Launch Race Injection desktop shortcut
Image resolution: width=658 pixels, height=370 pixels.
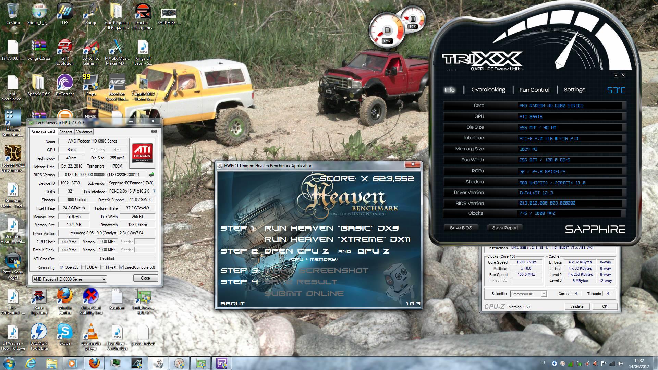pos(39,302)
